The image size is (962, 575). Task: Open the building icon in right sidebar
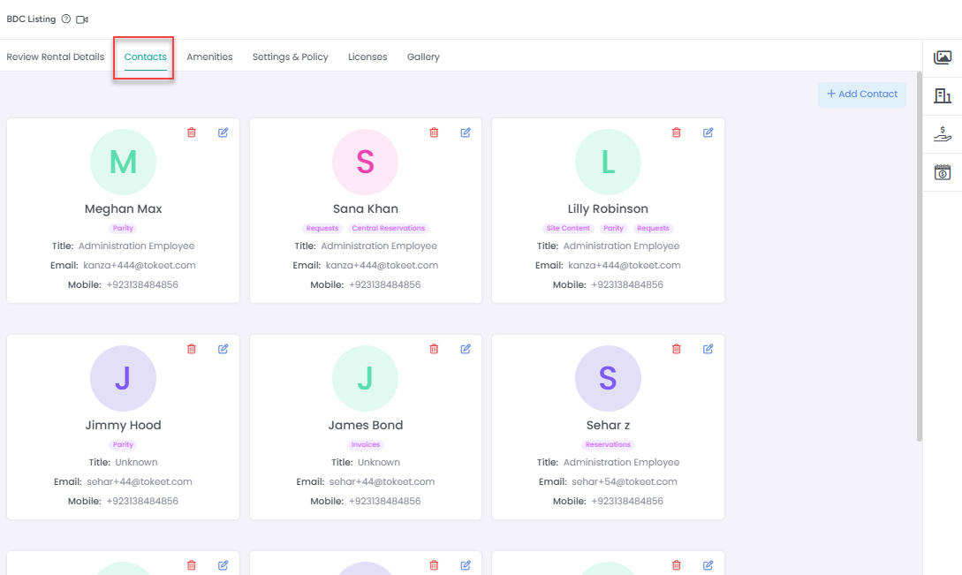943,95
